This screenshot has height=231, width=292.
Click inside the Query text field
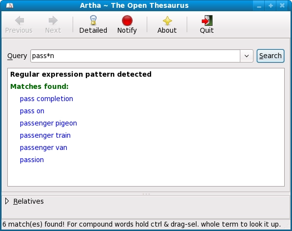point(135,56)
